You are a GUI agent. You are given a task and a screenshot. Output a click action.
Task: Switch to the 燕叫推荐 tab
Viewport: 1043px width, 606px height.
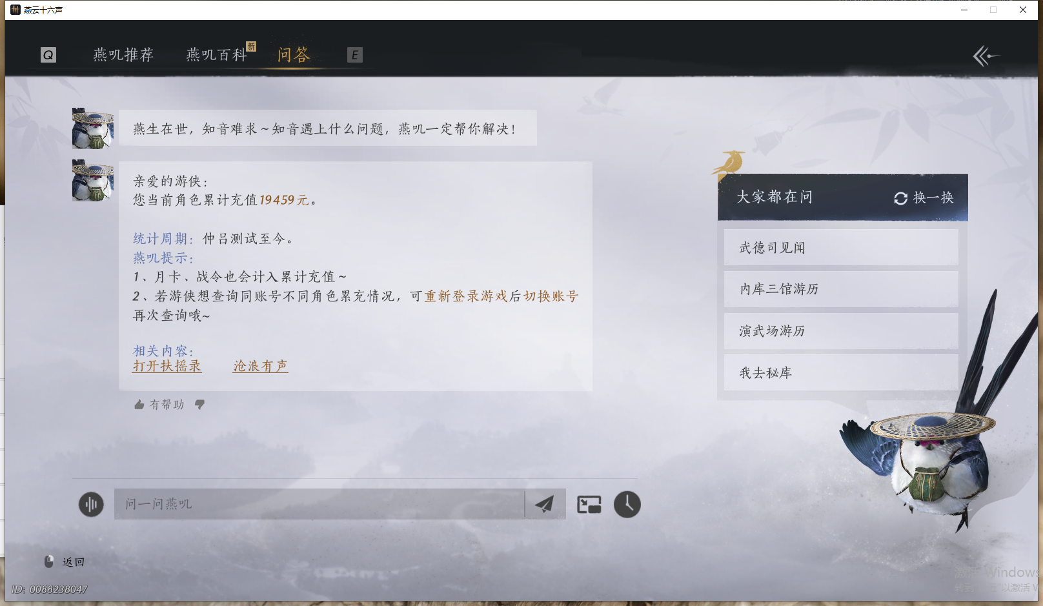[123, 55]
